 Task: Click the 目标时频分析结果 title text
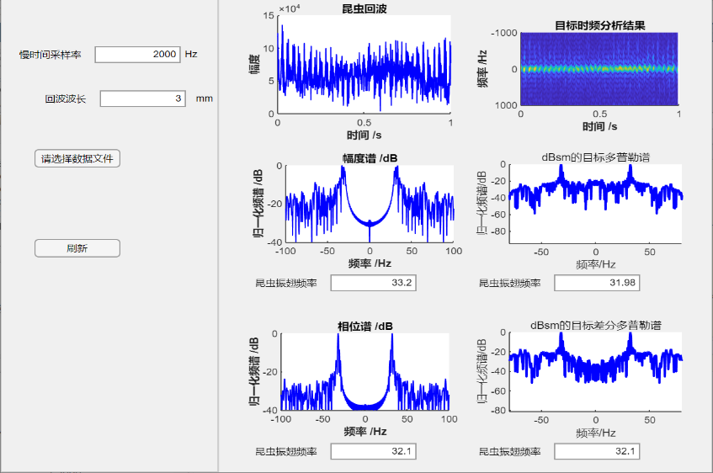pyautogui.click(x=600, y=25)
